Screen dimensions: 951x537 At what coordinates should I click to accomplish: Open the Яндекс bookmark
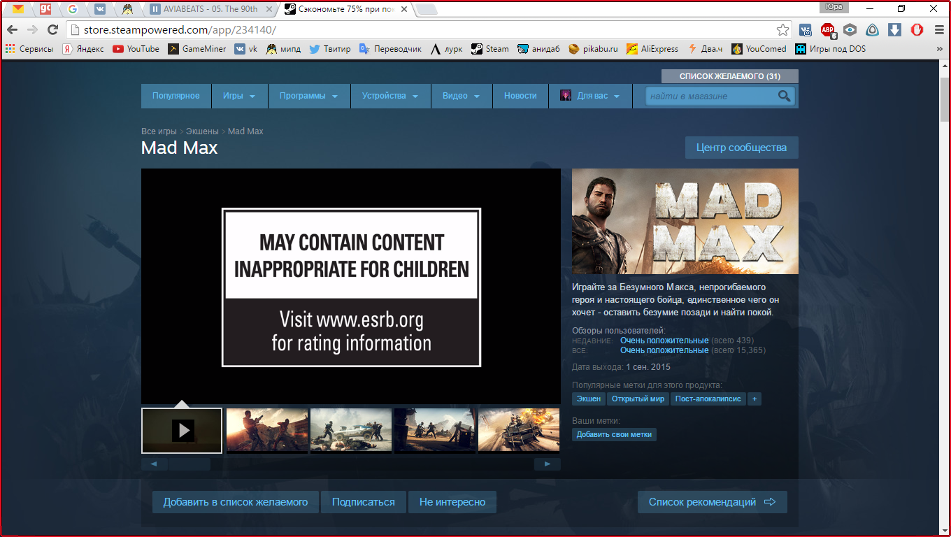pyautogui.click(x=83, y=49)
